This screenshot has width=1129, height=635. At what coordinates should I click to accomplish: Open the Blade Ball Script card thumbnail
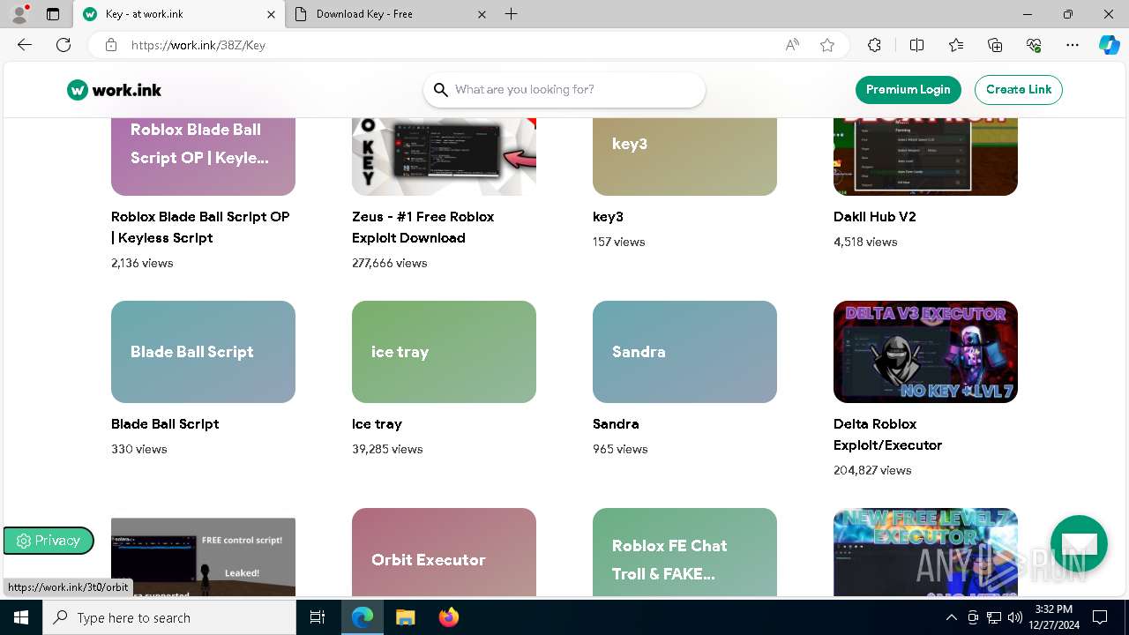tap(203, 352)
